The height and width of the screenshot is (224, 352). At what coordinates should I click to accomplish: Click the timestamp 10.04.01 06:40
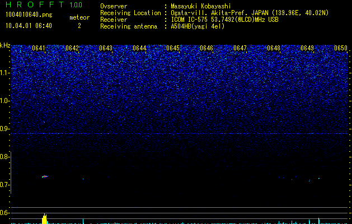pos(29,26)
